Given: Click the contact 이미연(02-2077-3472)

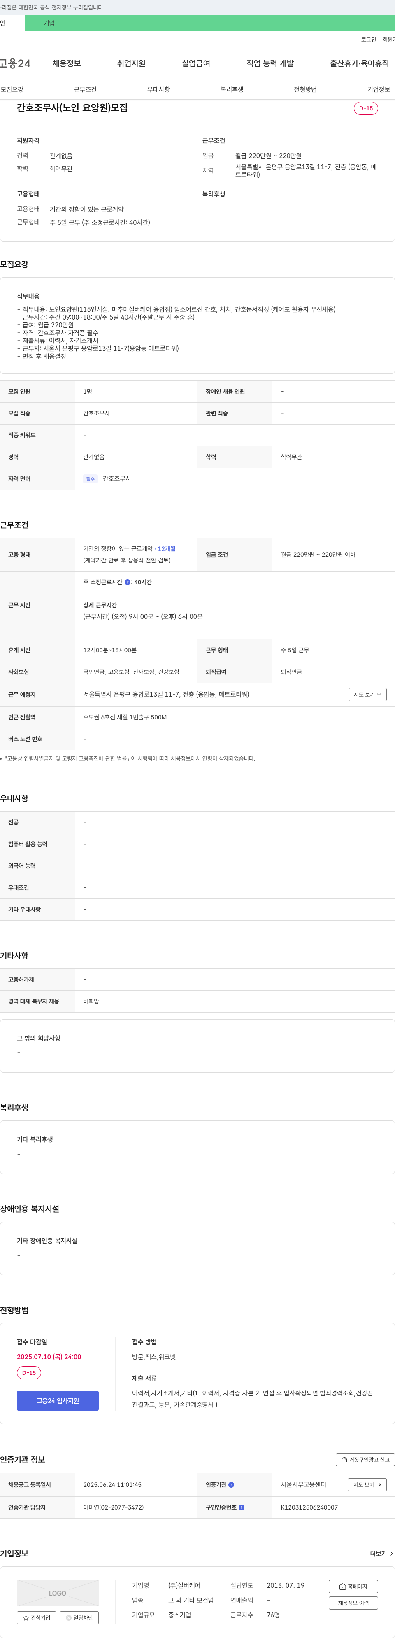Looking at the screenshot, I should pos(114,1507).
